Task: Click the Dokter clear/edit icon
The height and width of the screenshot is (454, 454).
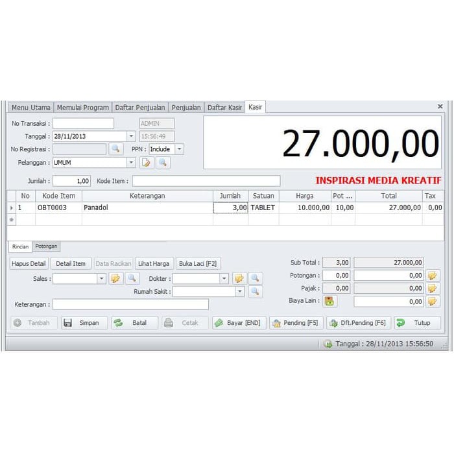Action: [x=239, y=278]
